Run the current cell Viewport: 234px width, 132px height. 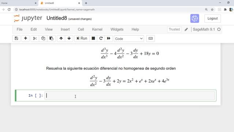[82, 38]
